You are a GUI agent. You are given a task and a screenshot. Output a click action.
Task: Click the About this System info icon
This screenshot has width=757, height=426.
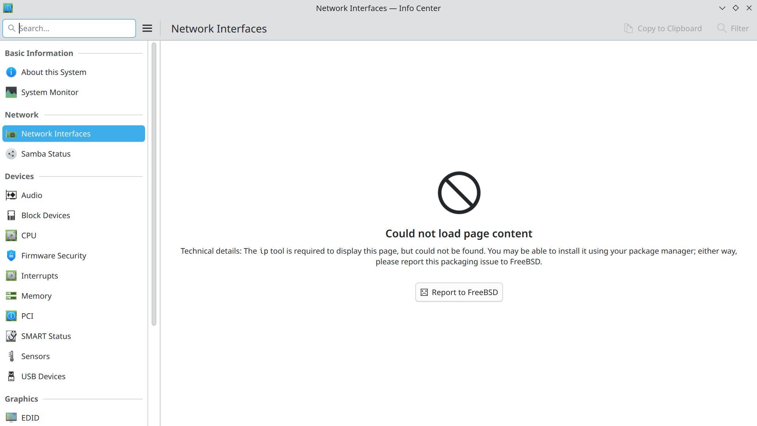pos(11,72)
